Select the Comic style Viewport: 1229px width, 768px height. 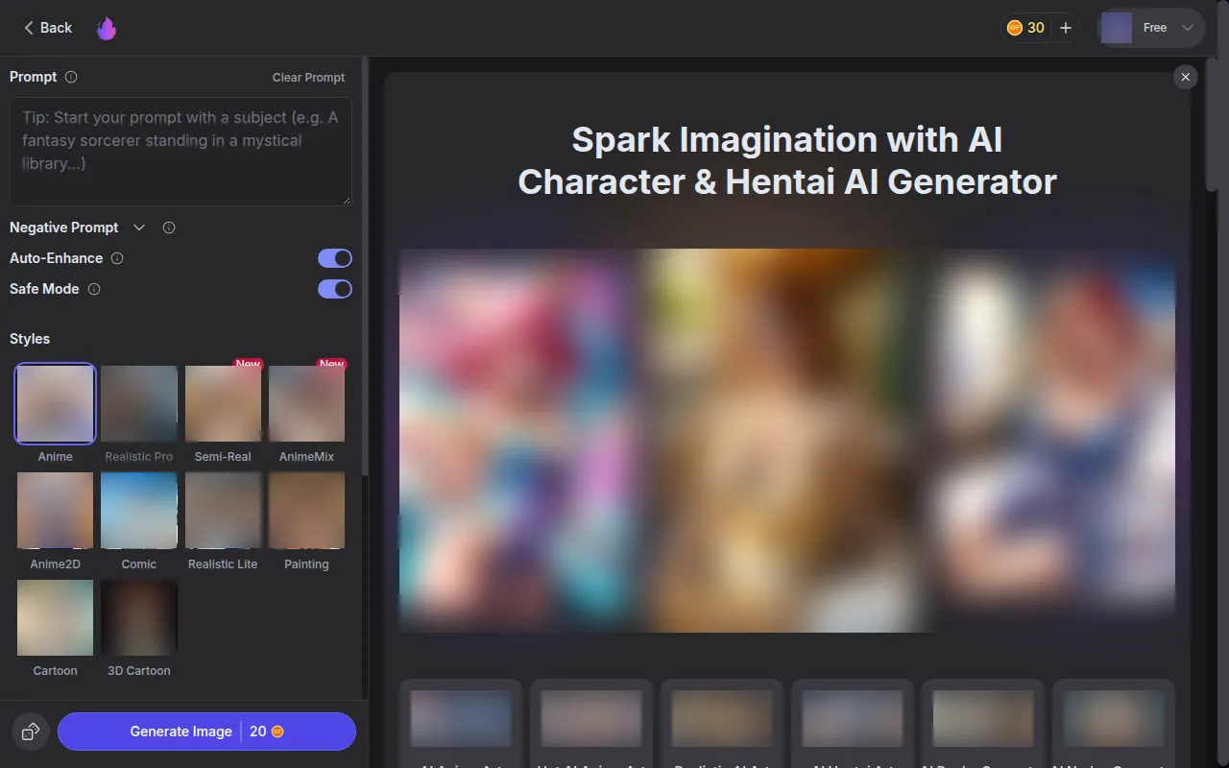[139, 511]
